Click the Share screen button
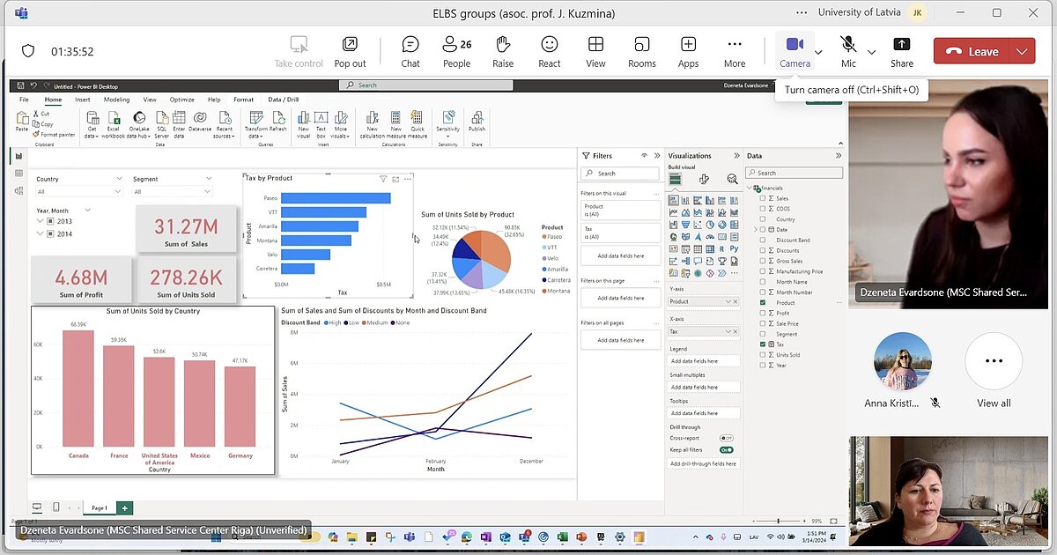 point(901,51)
